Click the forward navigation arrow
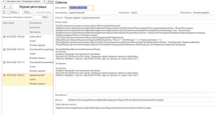 10,7
